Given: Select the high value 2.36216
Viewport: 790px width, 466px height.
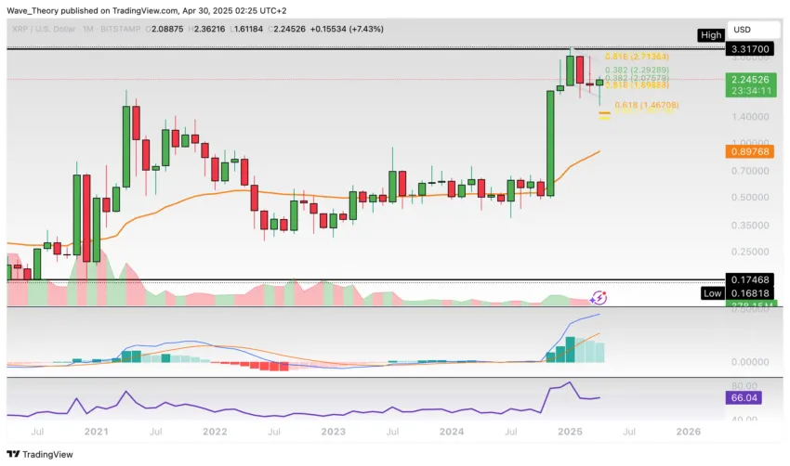Looking at the screenshot, I should 210,29.
